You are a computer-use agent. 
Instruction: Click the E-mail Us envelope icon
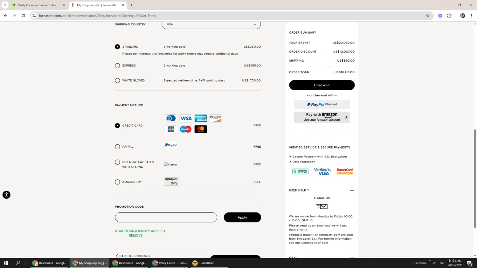322,207
